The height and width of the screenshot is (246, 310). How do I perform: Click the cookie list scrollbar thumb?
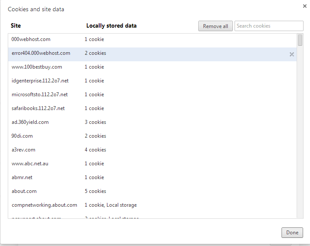(x=300, y=40)
